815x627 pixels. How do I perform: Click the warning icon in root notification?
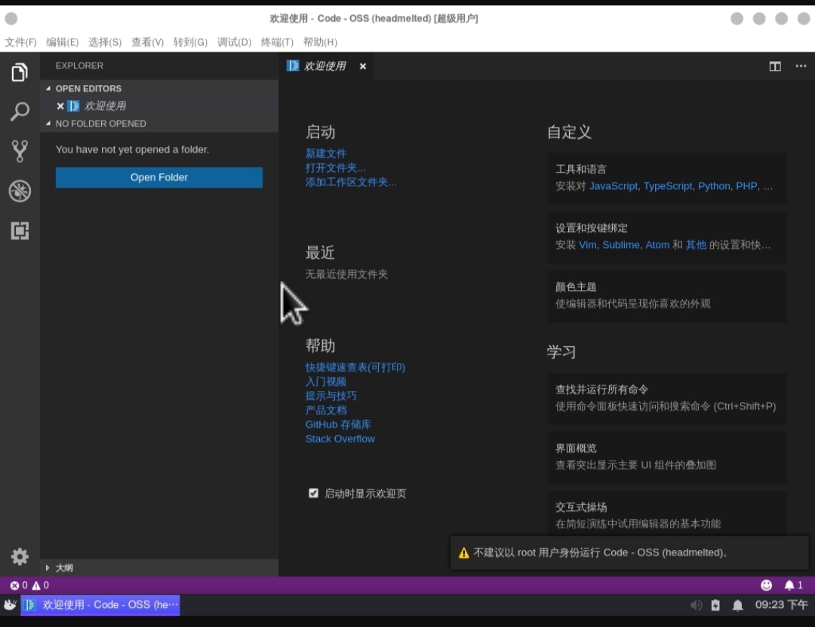(x=463, y=553)
